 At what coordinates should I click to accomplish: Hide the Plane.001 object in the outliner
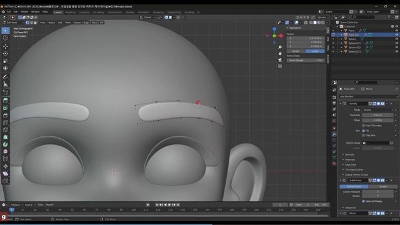[396, 35]
